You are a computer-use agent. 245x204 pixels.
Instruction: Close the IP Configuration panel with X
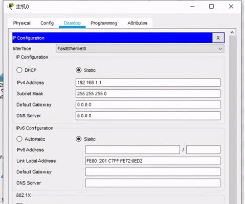point(218,38)
